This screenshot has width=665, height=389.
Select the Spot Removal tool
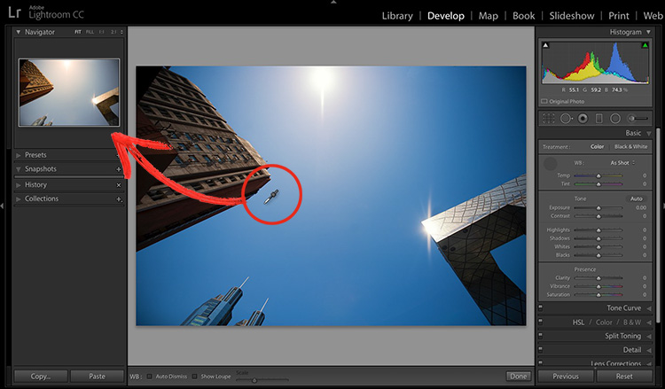(x=566, y=119)
